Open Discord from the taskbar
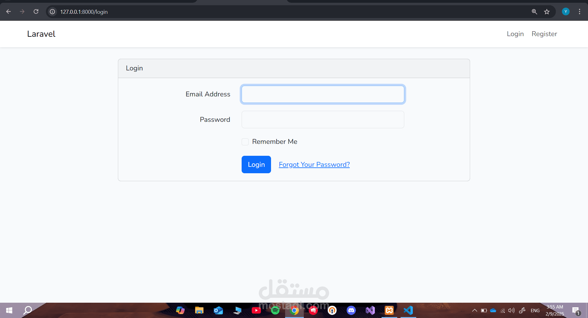 pyautogui.click(x=351, y=310)
